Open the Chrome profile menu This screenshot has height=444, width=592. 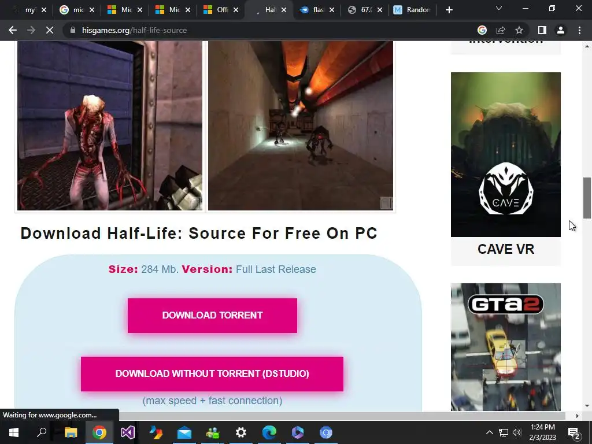pyautogui.click(x=561, y=30)
